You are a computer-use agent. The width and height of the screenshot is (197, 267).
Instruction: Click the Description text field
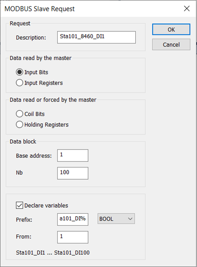coord(96,37)
